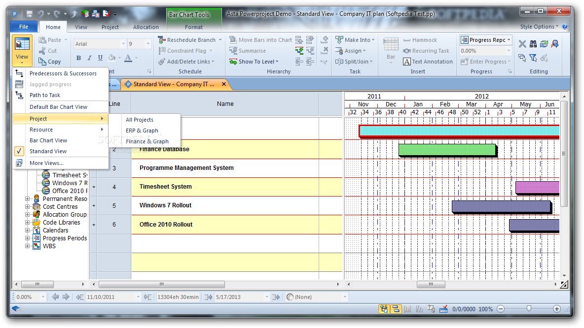Click the Text Annotation icon

[x=407, y=62]
